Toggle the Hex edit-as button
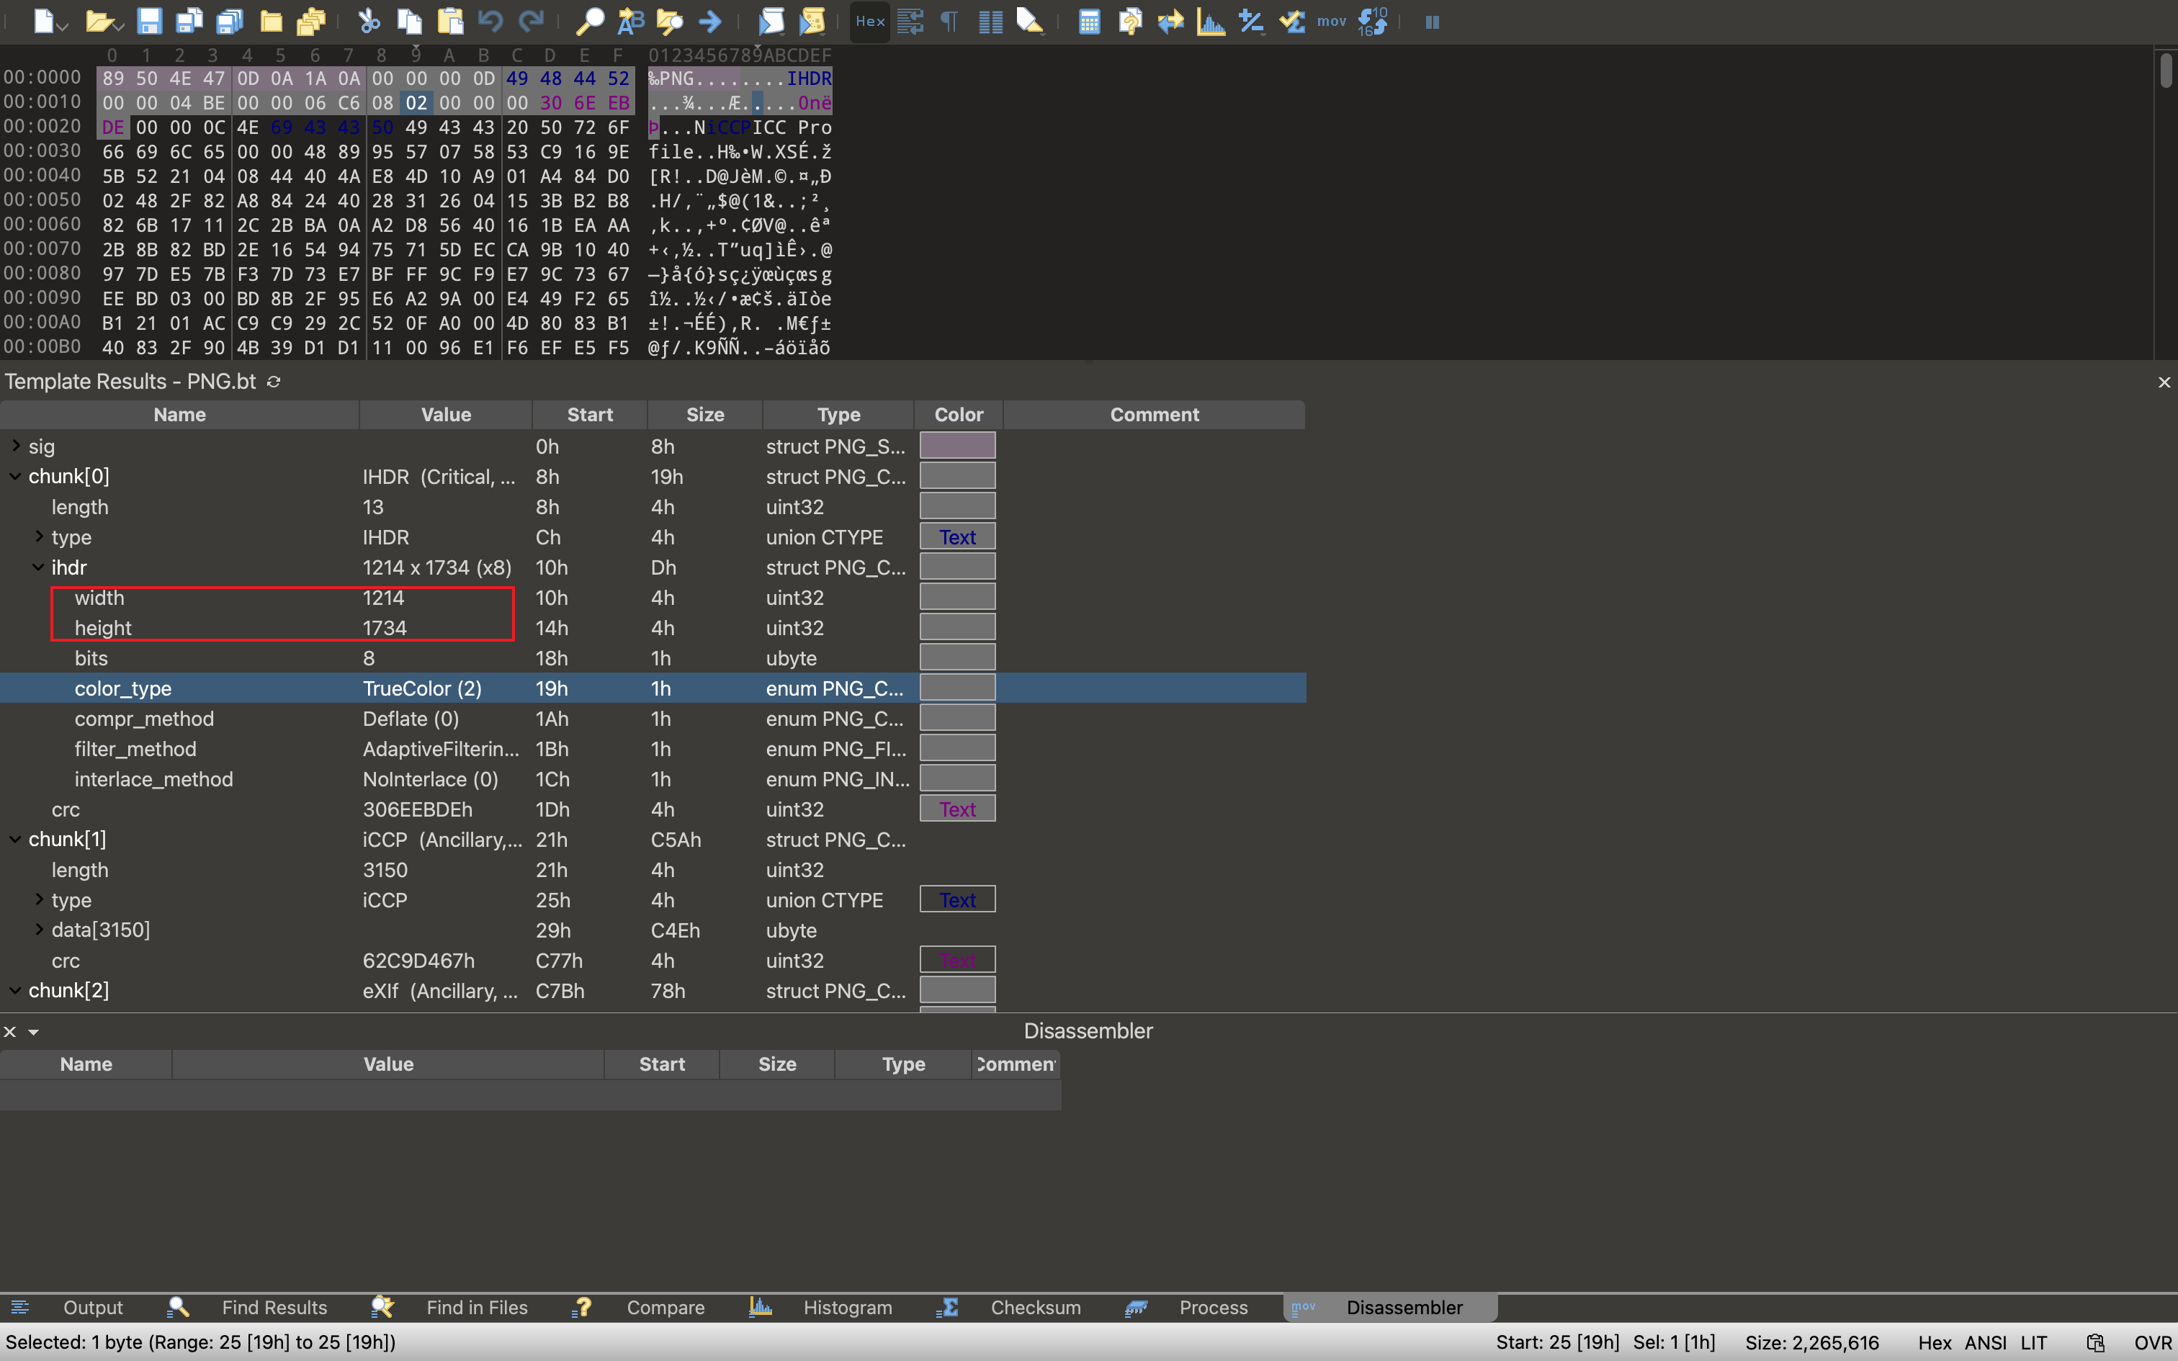Image resolution: width=2178 pixels, height=1361 pixels. (869, 21)
